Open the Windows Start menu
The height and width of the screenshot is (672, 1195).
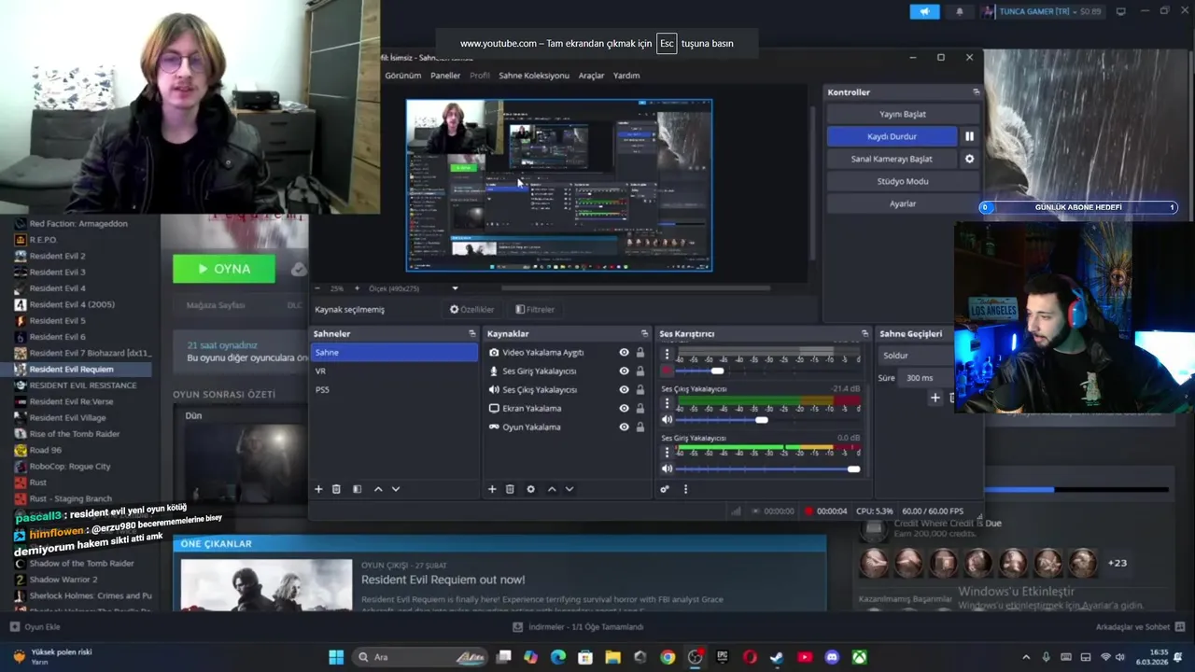click(336, 657)
